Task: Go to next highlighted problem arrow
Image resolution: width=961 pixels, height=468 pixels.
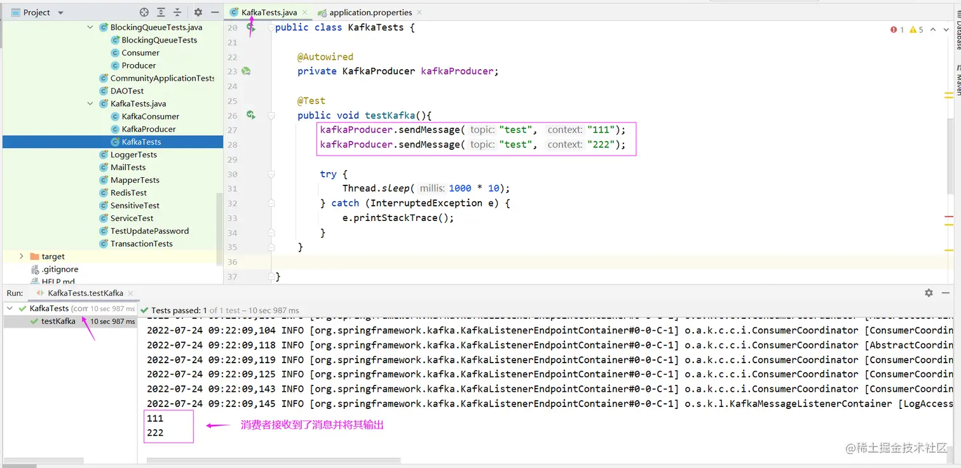Action: coord(946,29)
